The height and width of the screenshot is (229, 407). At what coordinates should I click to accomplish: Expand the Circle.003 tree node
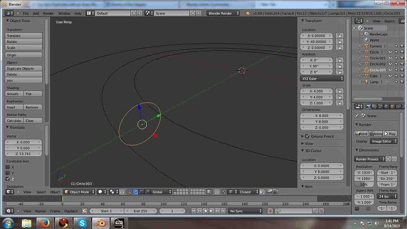pyautogui.click(x=360, y=70)
